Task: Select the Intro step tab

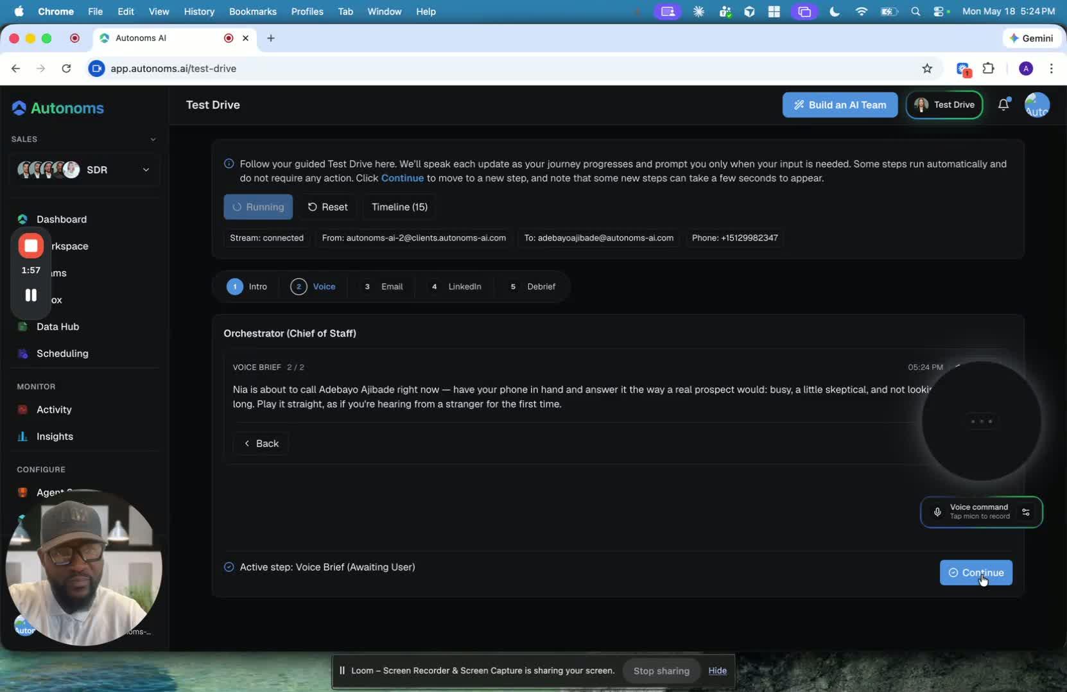Action: 247,287
